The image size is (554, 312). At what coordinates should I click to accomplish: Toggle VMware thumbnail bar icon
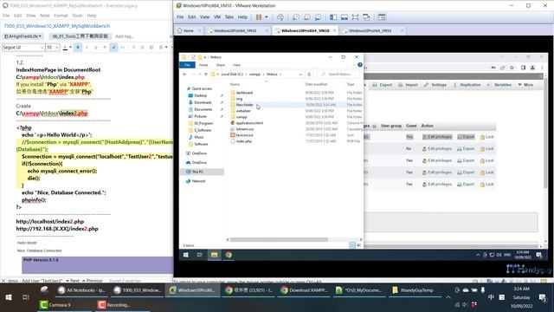pyautogui.click(x=345, y=17)
